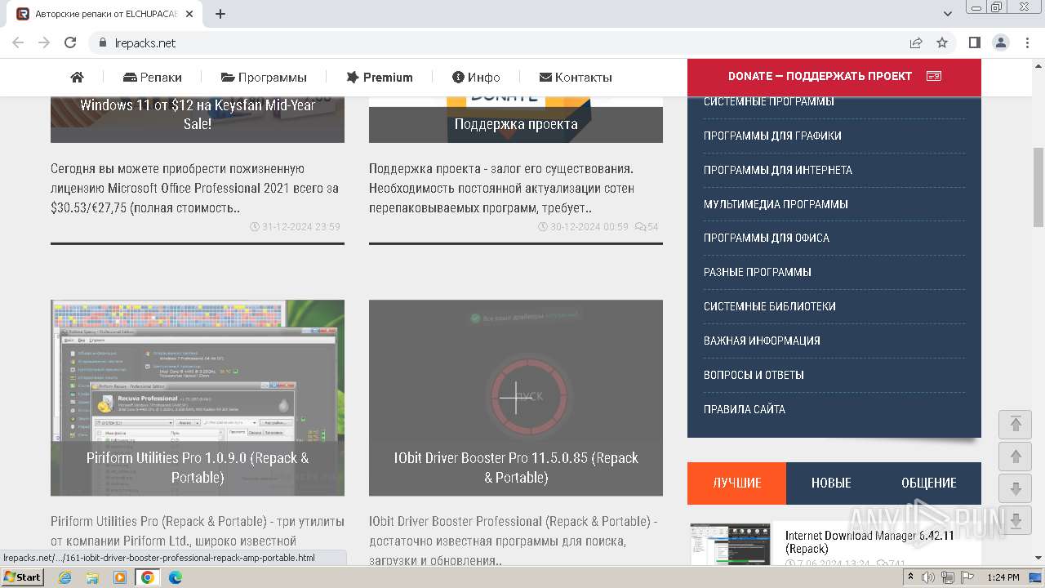The image size is (1045, 588).
Task: Open 54 comments on Поддержка проекта
Action: tap(647, 226)
